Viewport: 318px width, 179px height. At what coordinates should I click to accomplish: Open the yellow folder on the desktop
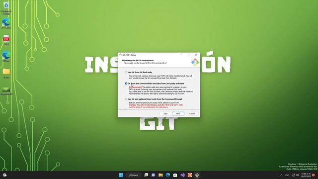[6, 73]
